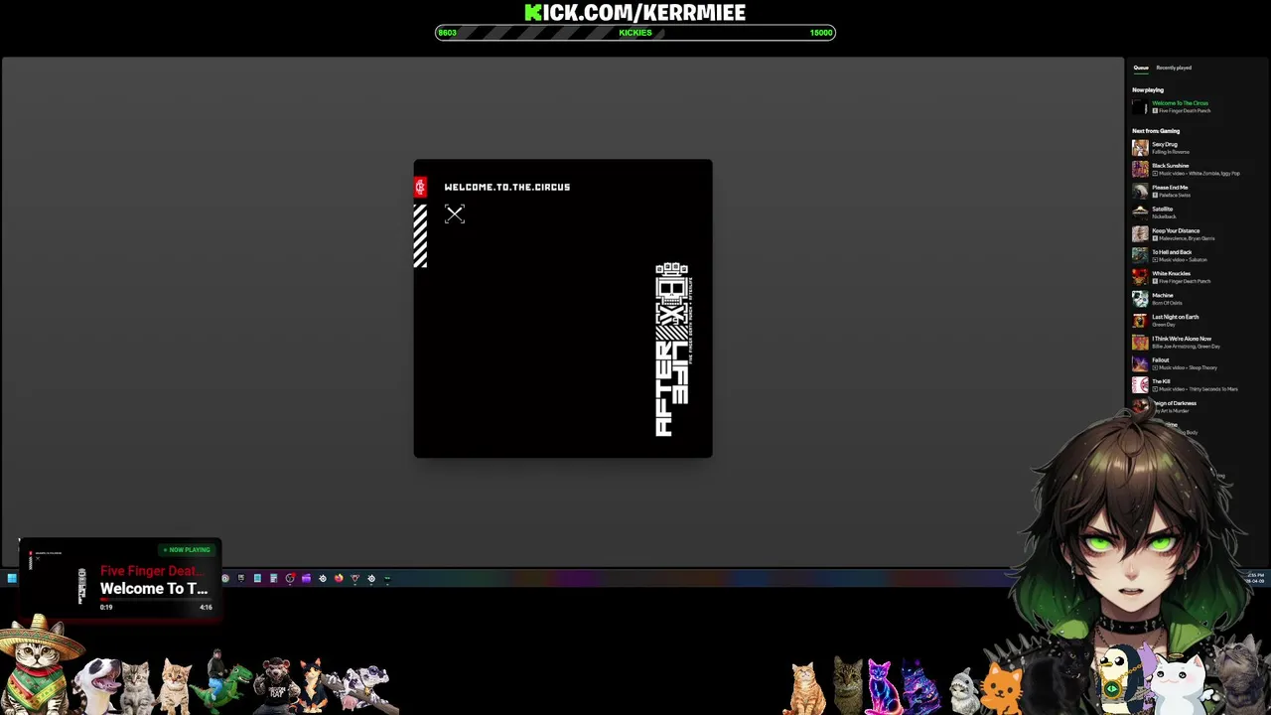Click the Kickies goal progress bar
Viewport: 1271px width, 715px height.
coord(635,33)
